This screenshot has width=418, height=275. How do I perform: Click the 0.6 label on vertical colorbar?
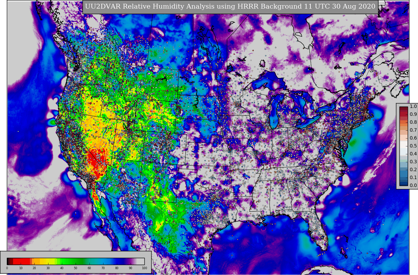pos(413,138)
